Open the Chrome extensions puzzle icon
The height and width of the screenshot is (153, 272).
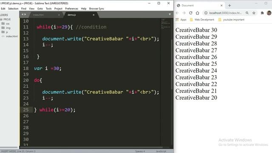point(262,13)
